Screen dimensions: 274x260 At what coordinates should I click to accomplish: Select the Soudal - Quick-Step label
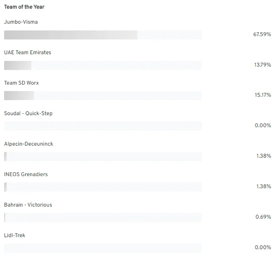(28, 113)
